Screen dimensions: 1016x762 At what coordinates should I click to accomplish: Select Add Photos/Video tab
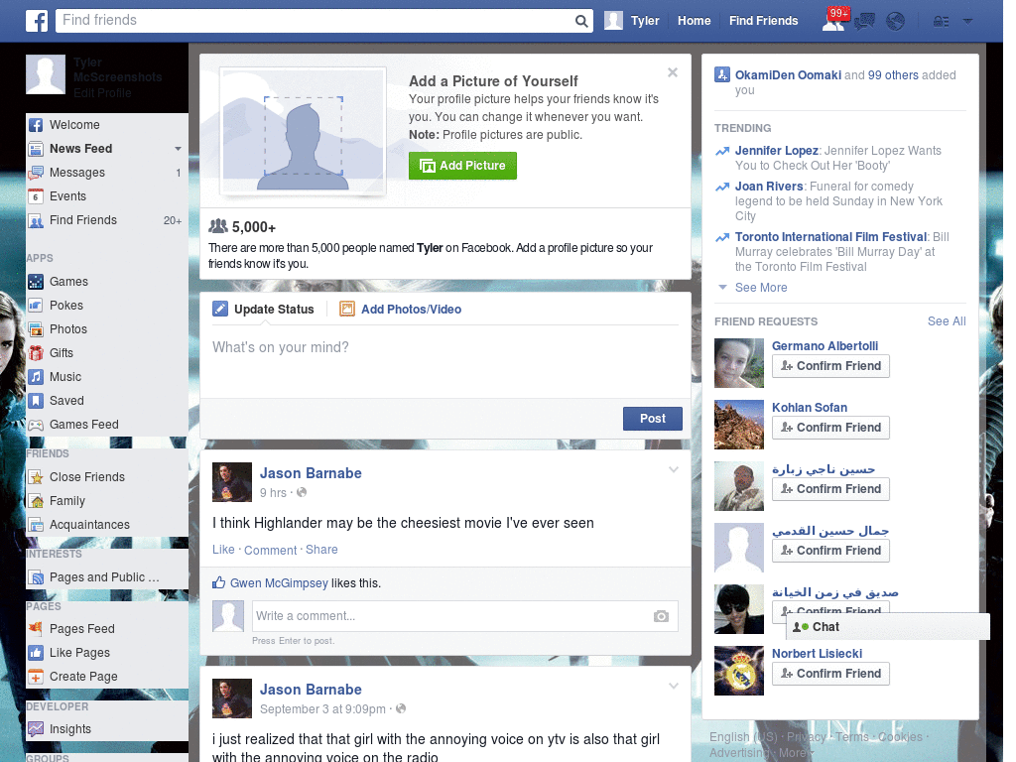401,310
